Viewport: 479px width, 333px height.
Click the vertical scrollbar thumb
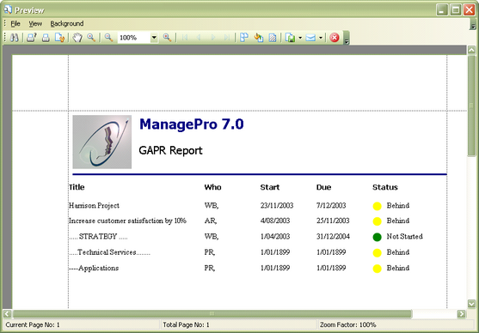(x=471, y=106)
